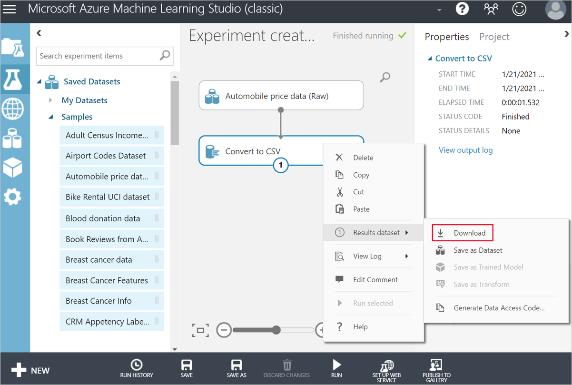
Task: Open the help question mark icon
Action: tap(462, 9)
